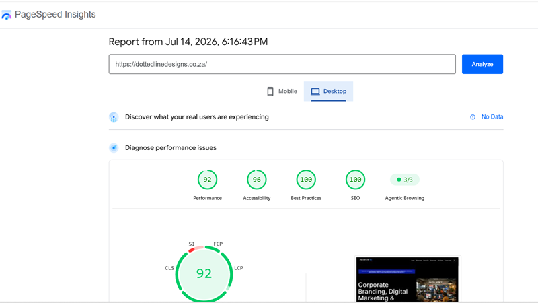Viewport: 538px width, 303px height.
Task: Switch to the Mobile tab
Action: click(x=282, y=92)
